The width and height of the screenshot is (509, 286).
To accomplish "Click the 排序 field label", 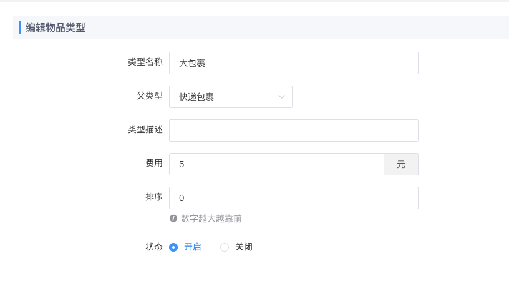I will (x=154, y=197).
